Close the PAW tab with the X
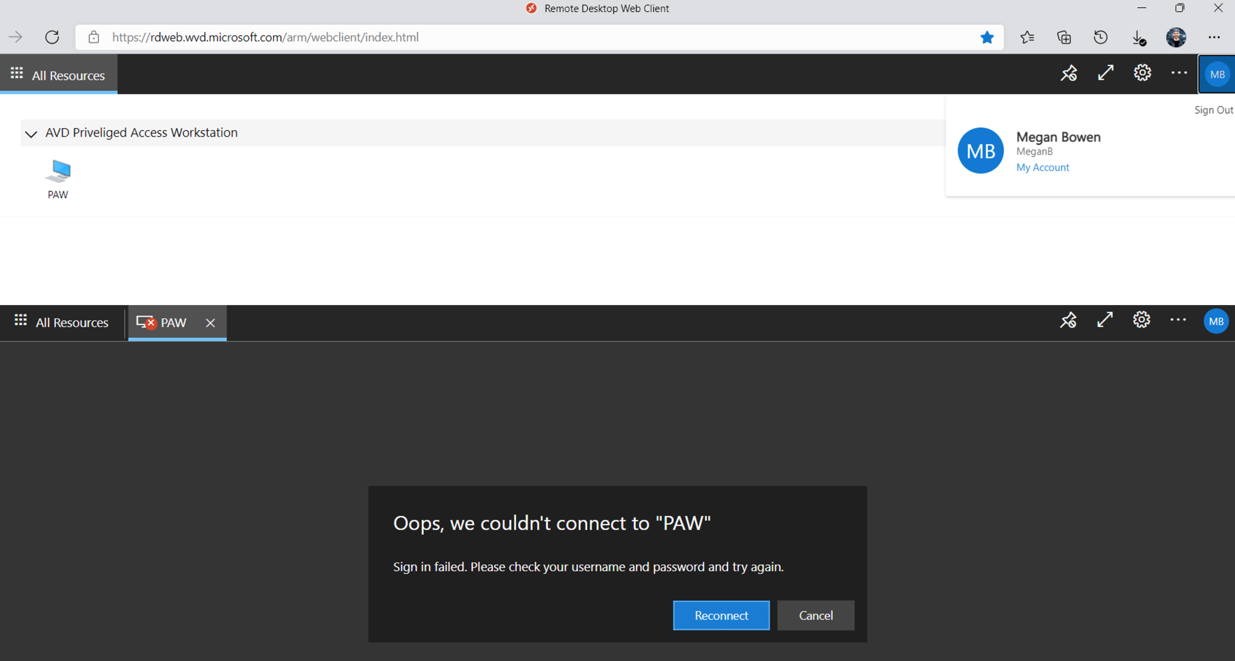The width and height of the screenshot is (1235, 661). pos(210,323)
